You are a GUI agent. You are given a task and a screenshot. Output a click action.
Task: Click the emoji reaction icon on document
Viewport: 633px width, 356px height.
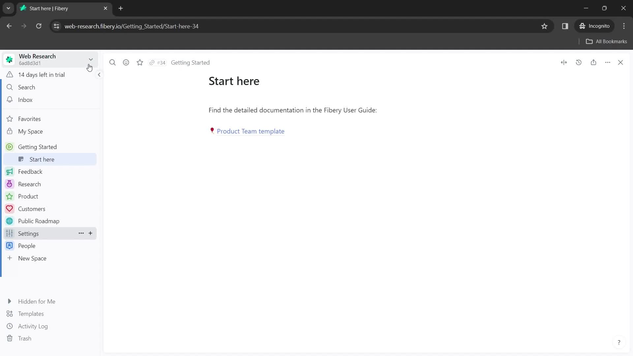tap(127, 63)
